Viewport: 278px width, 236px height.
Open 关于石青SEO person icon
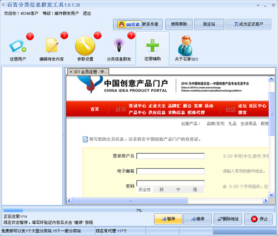pyautogui.click(x=186, y=46)
